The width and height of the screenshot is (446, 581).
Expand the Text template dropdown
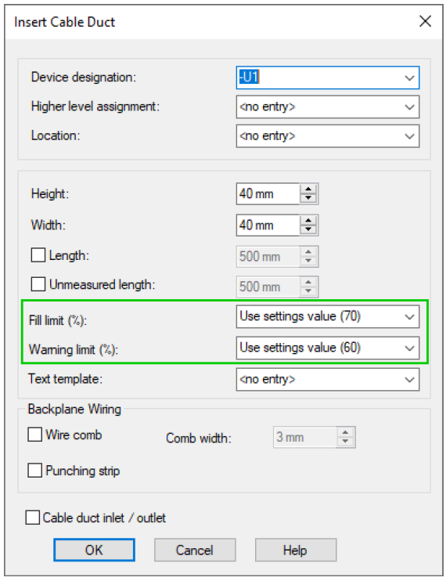click(x=409, y=380)
